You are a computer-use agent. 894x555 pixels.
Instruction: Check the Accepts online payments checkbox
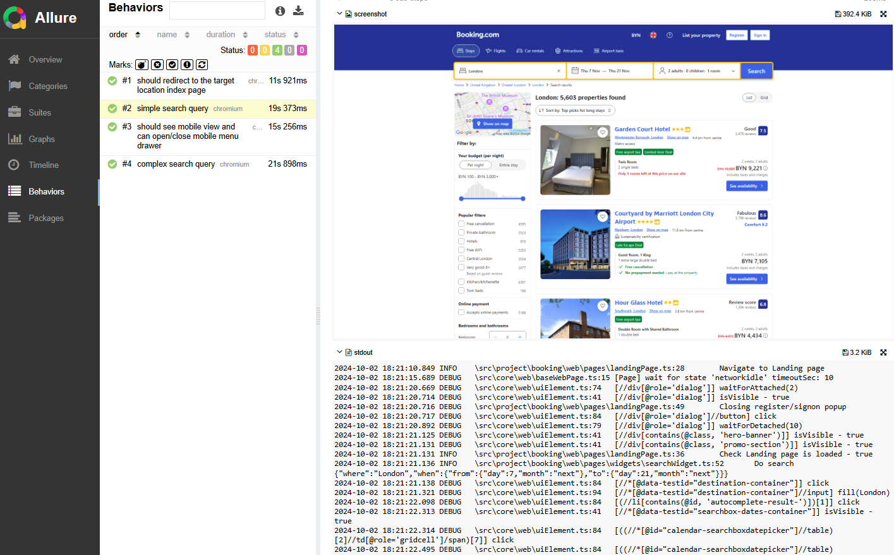[461, 313]
